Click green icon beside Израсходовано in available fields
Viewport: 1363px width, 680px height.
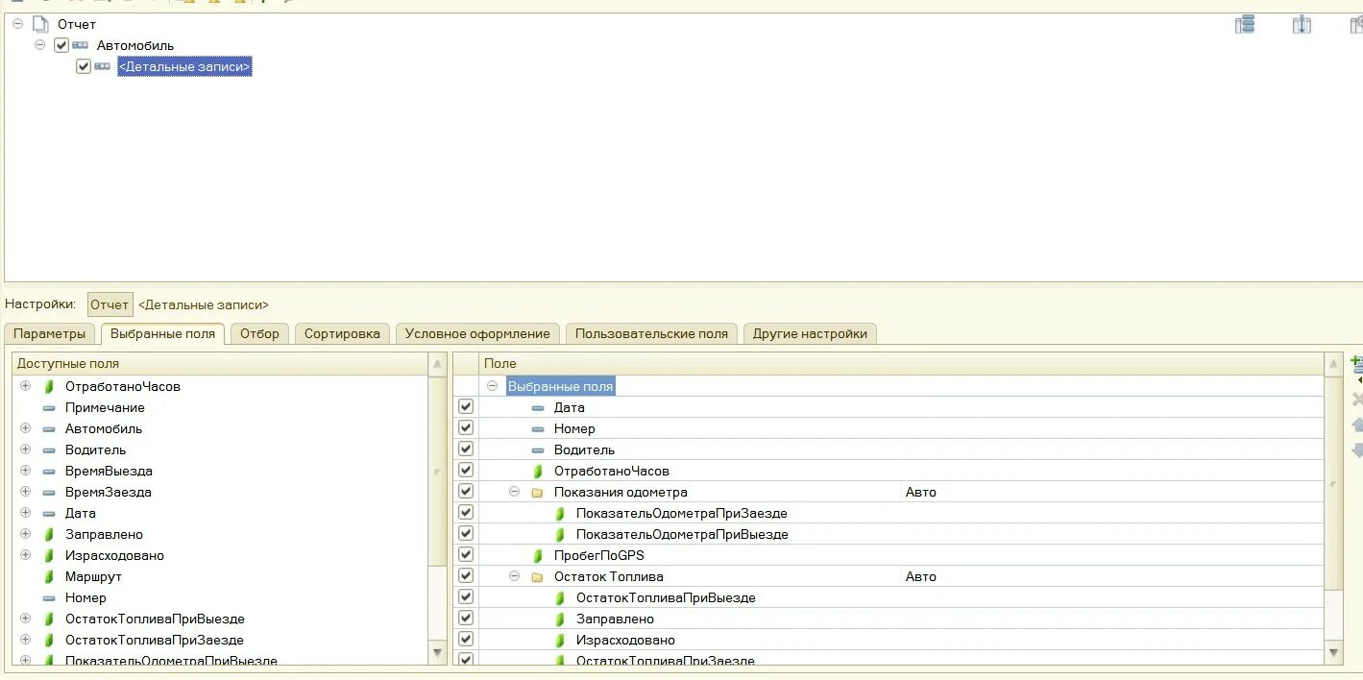tap(49, 555)
